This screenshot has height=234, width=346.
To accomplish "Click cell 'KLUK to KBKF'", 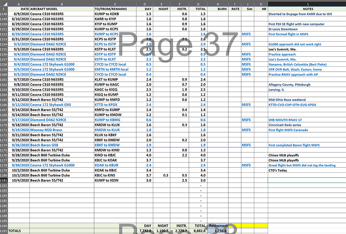I will (x=115, y=135).
